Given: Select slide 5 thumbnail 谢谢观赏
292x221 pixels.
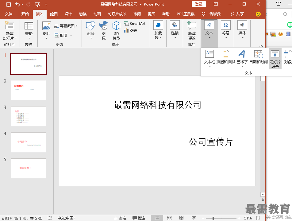Looking at the screenshot, I should pyautogui.click(x=29, y=168).
